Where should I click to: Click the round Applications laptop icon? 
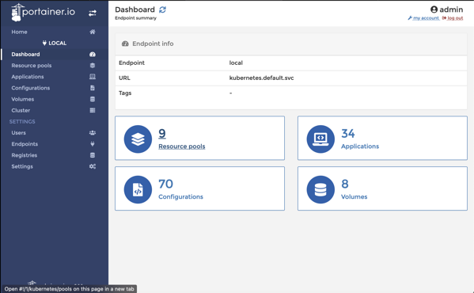click(x=320, y=139)
